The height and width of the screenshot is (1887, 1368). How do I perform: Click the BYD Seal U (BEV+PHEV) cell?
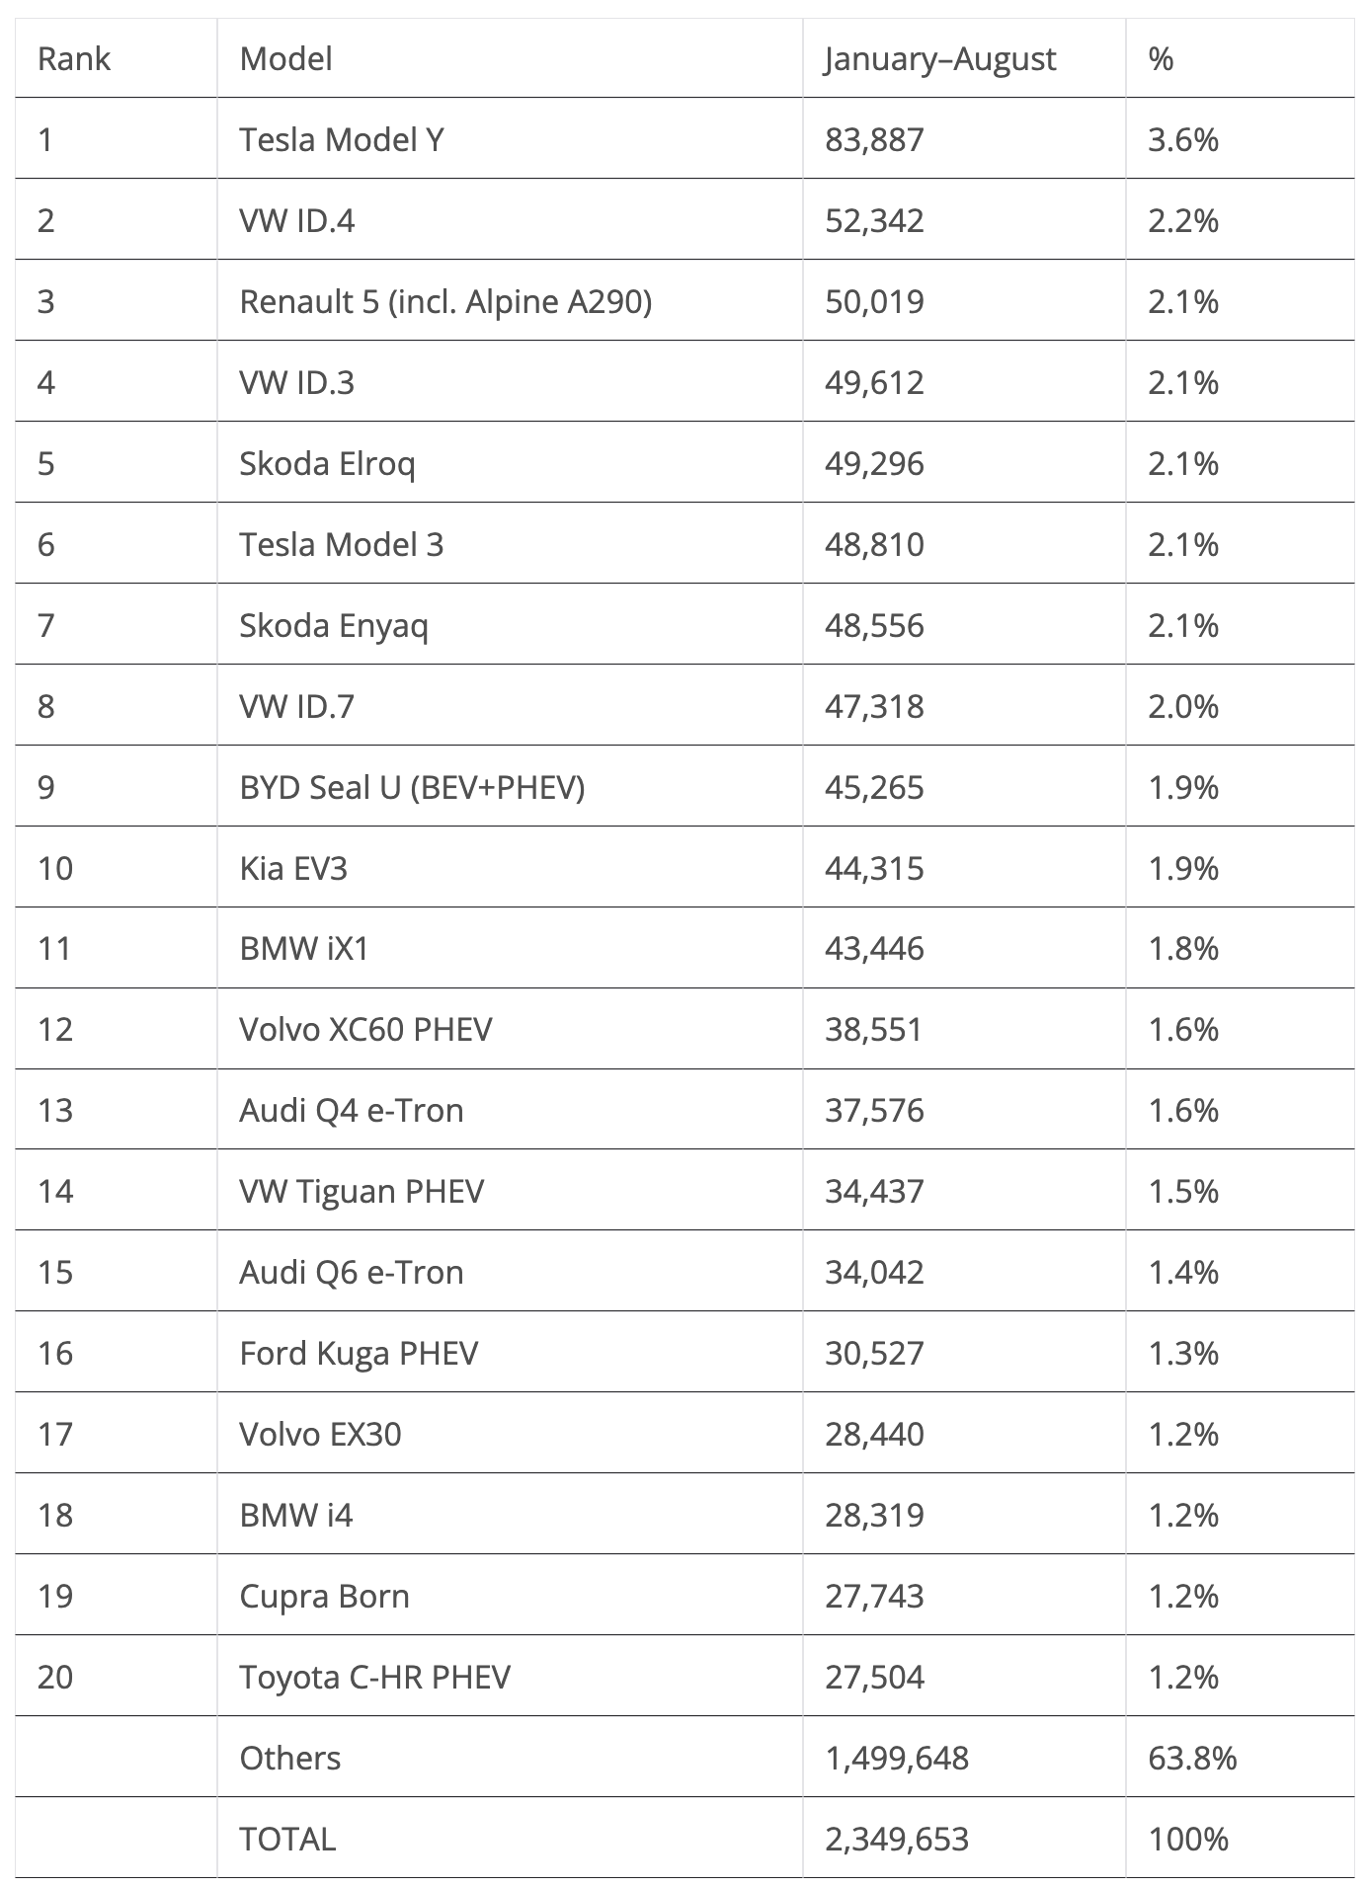[x=412, y=788]
